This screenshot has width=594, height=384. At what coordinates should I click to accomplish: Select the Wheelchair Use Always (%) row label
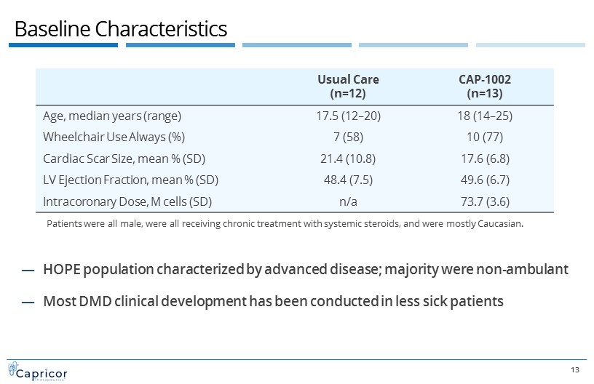pos(114,137)
